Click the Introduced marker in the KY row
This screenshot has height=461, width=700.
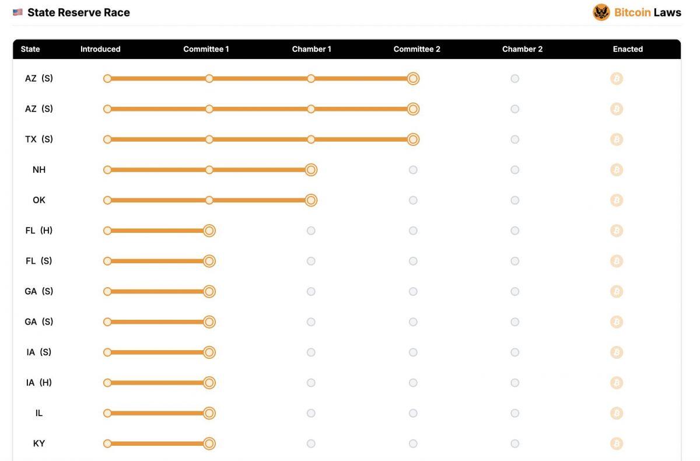pos(107,443)
